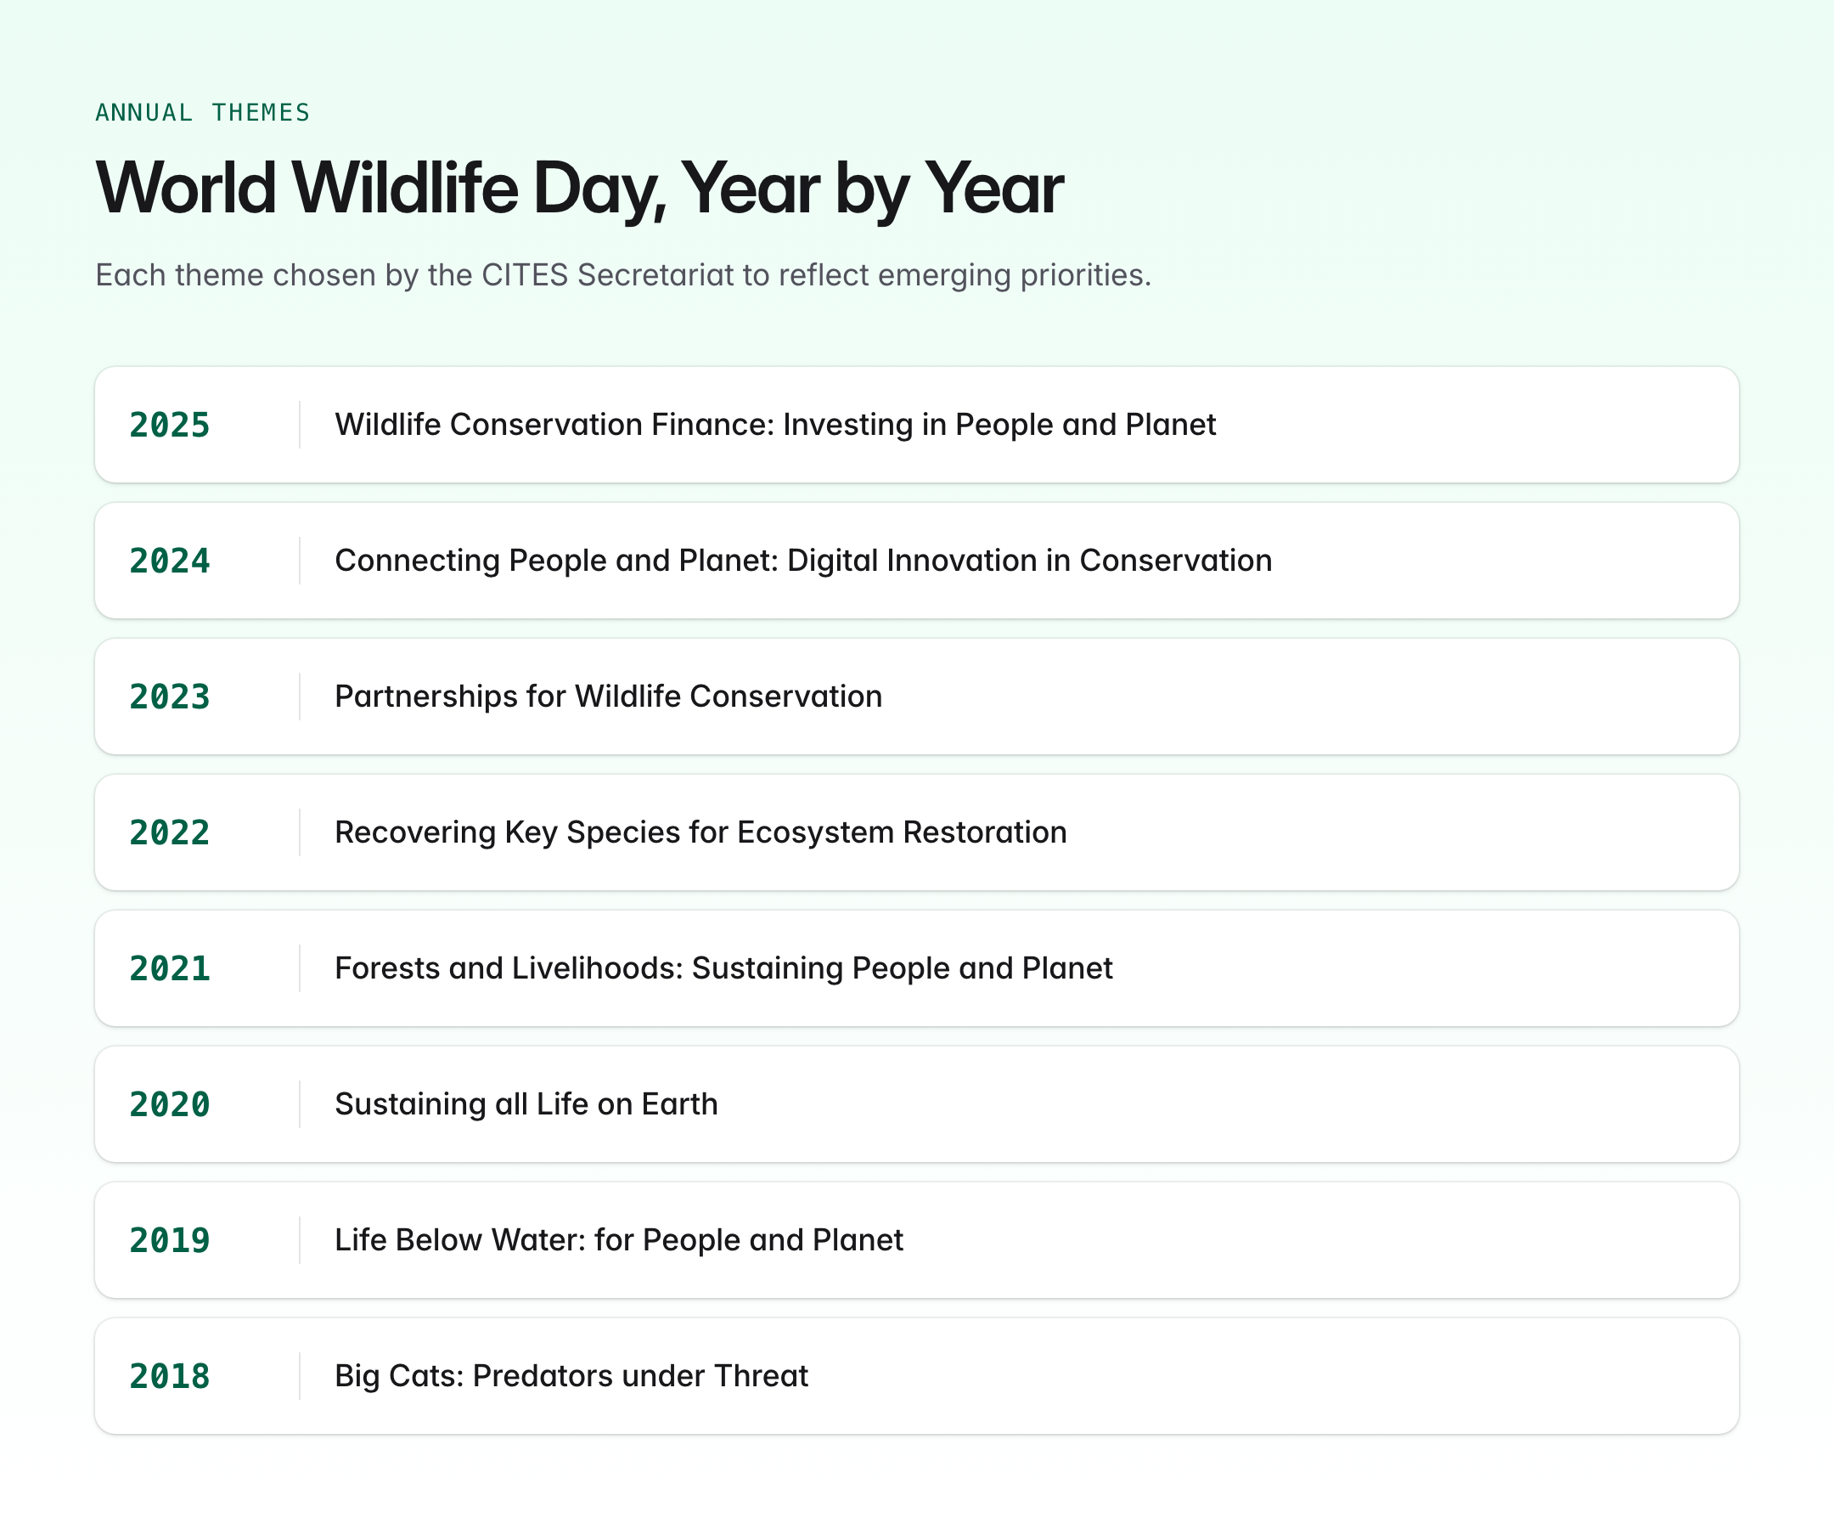
Task: Select 'Life Below Water: for People and Planet'
Action: pyautogui.click(x=618, y=1240)
